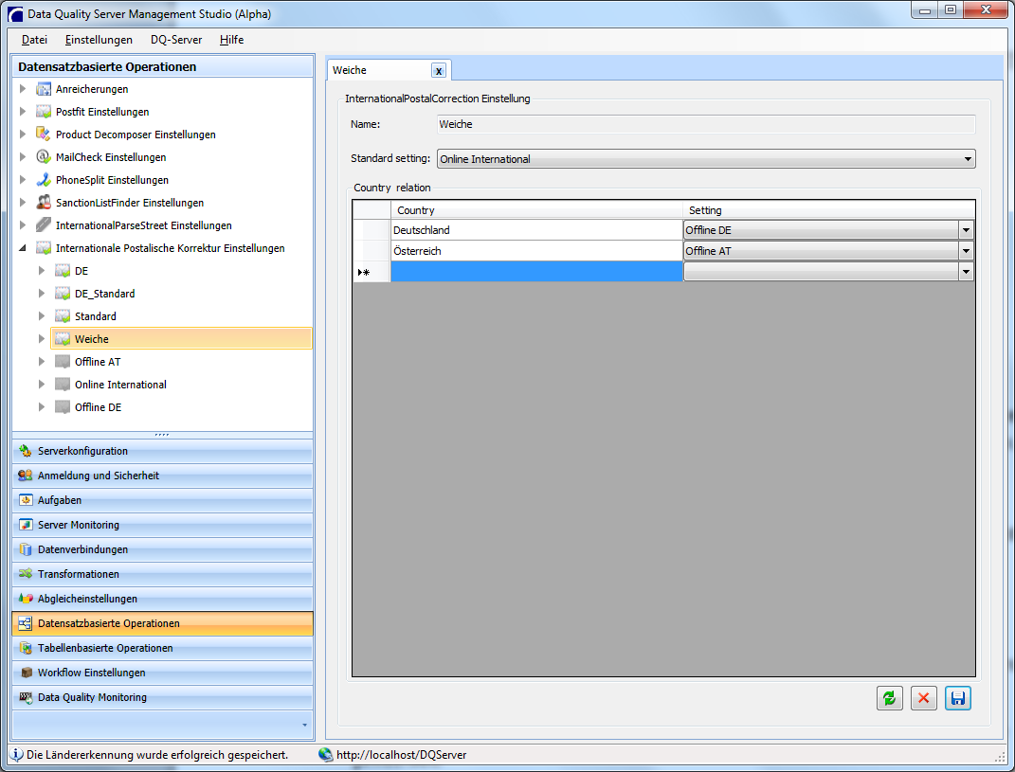Screen dimensions: 1015x772
Task: Open the Deutschland row Setting dropdown arrow
Action: (x=966, y=230)
